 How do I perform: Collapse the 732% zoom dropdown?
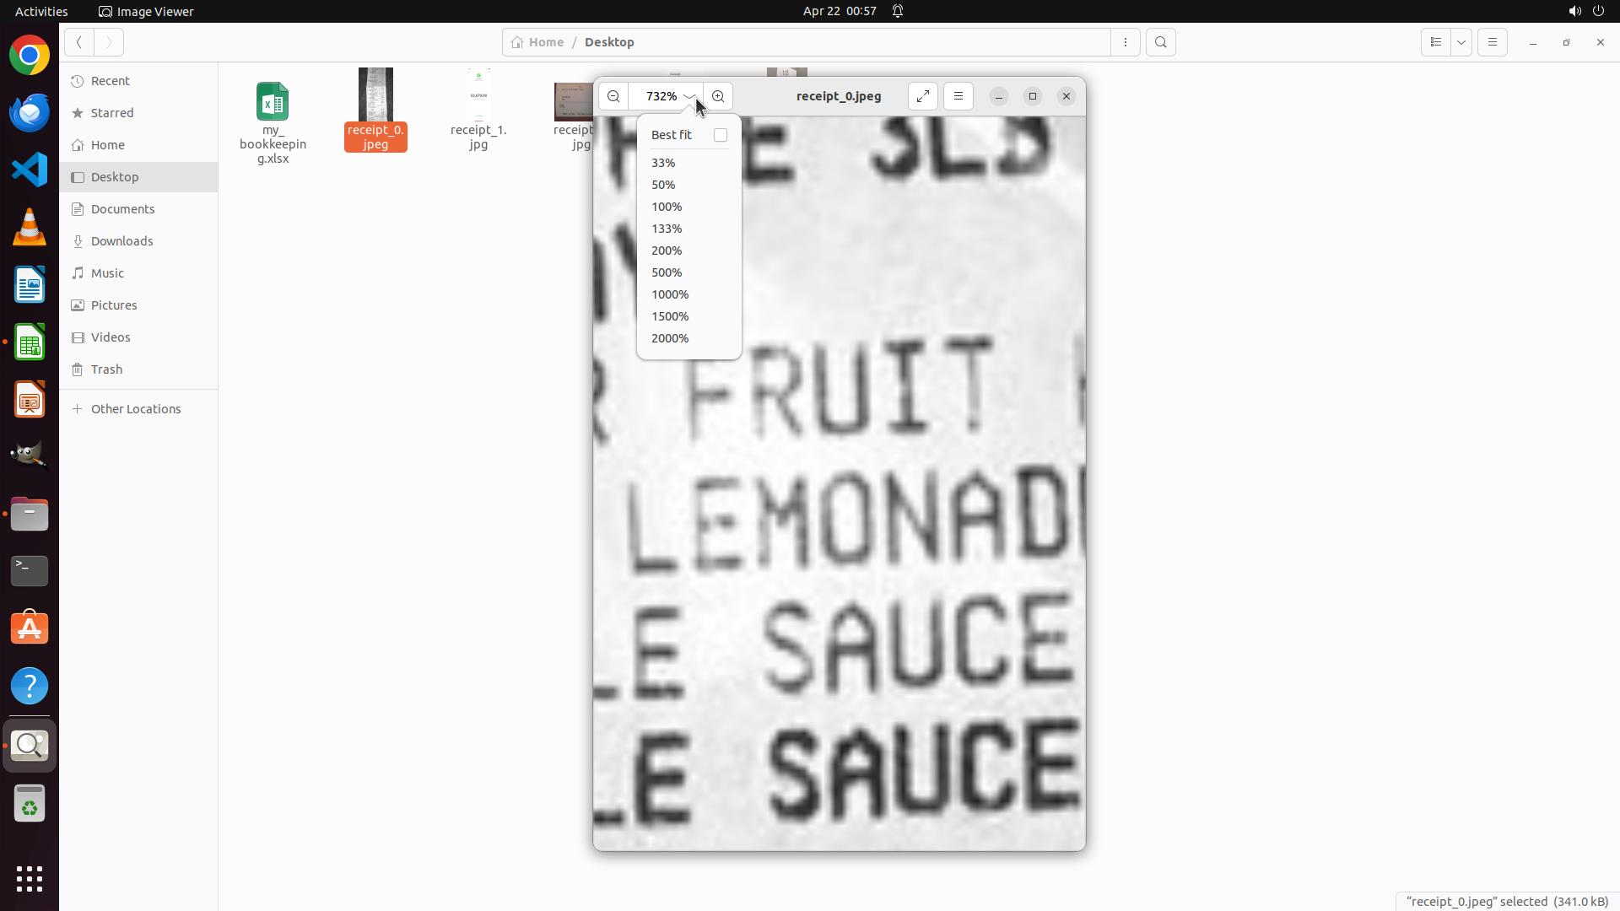coord(689,96)
